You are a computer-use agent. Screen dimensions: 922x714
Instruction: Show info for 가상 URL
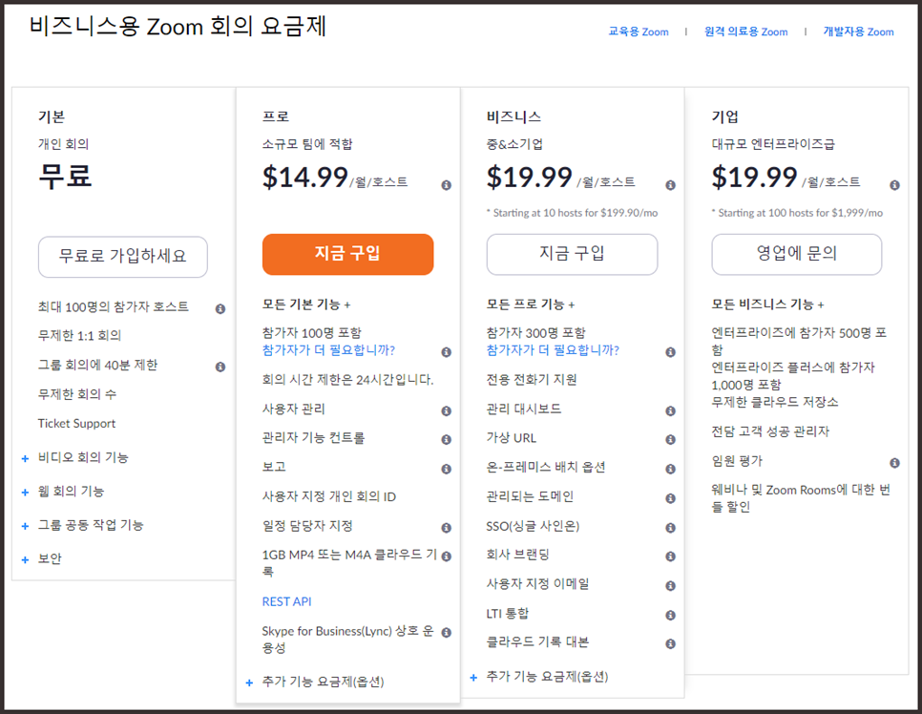pyautogui.click(x=670, y=439)
